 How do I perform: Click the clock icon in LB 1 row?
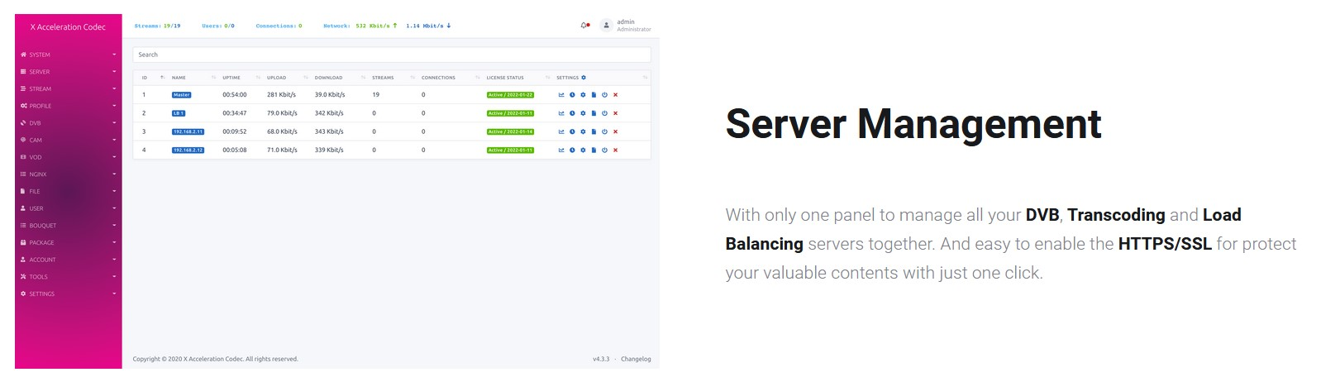pyautogui.click(x=572, y=113)
